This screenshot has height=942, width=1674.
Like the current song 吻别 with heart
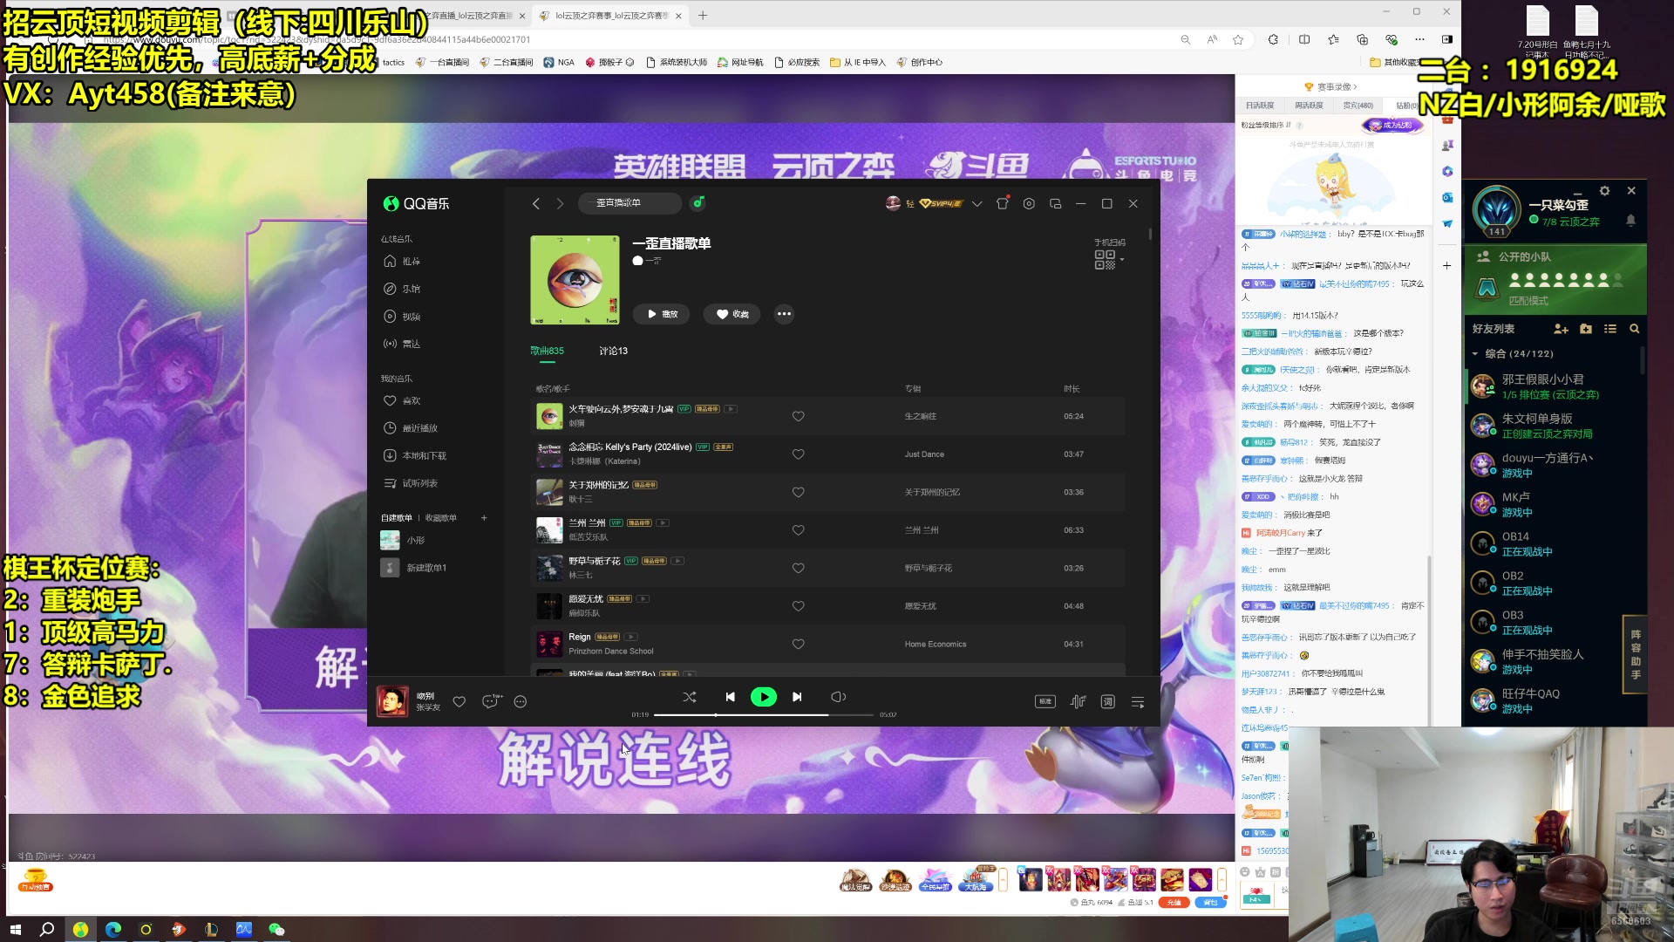pyautogui.click(x=459, y=701)
